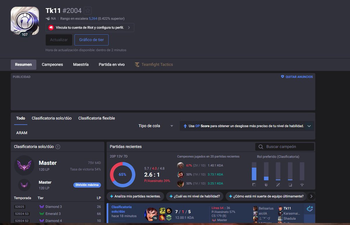Click the ¿Cuál es mi nivel de habilidad? chip

tap(195, 196)
